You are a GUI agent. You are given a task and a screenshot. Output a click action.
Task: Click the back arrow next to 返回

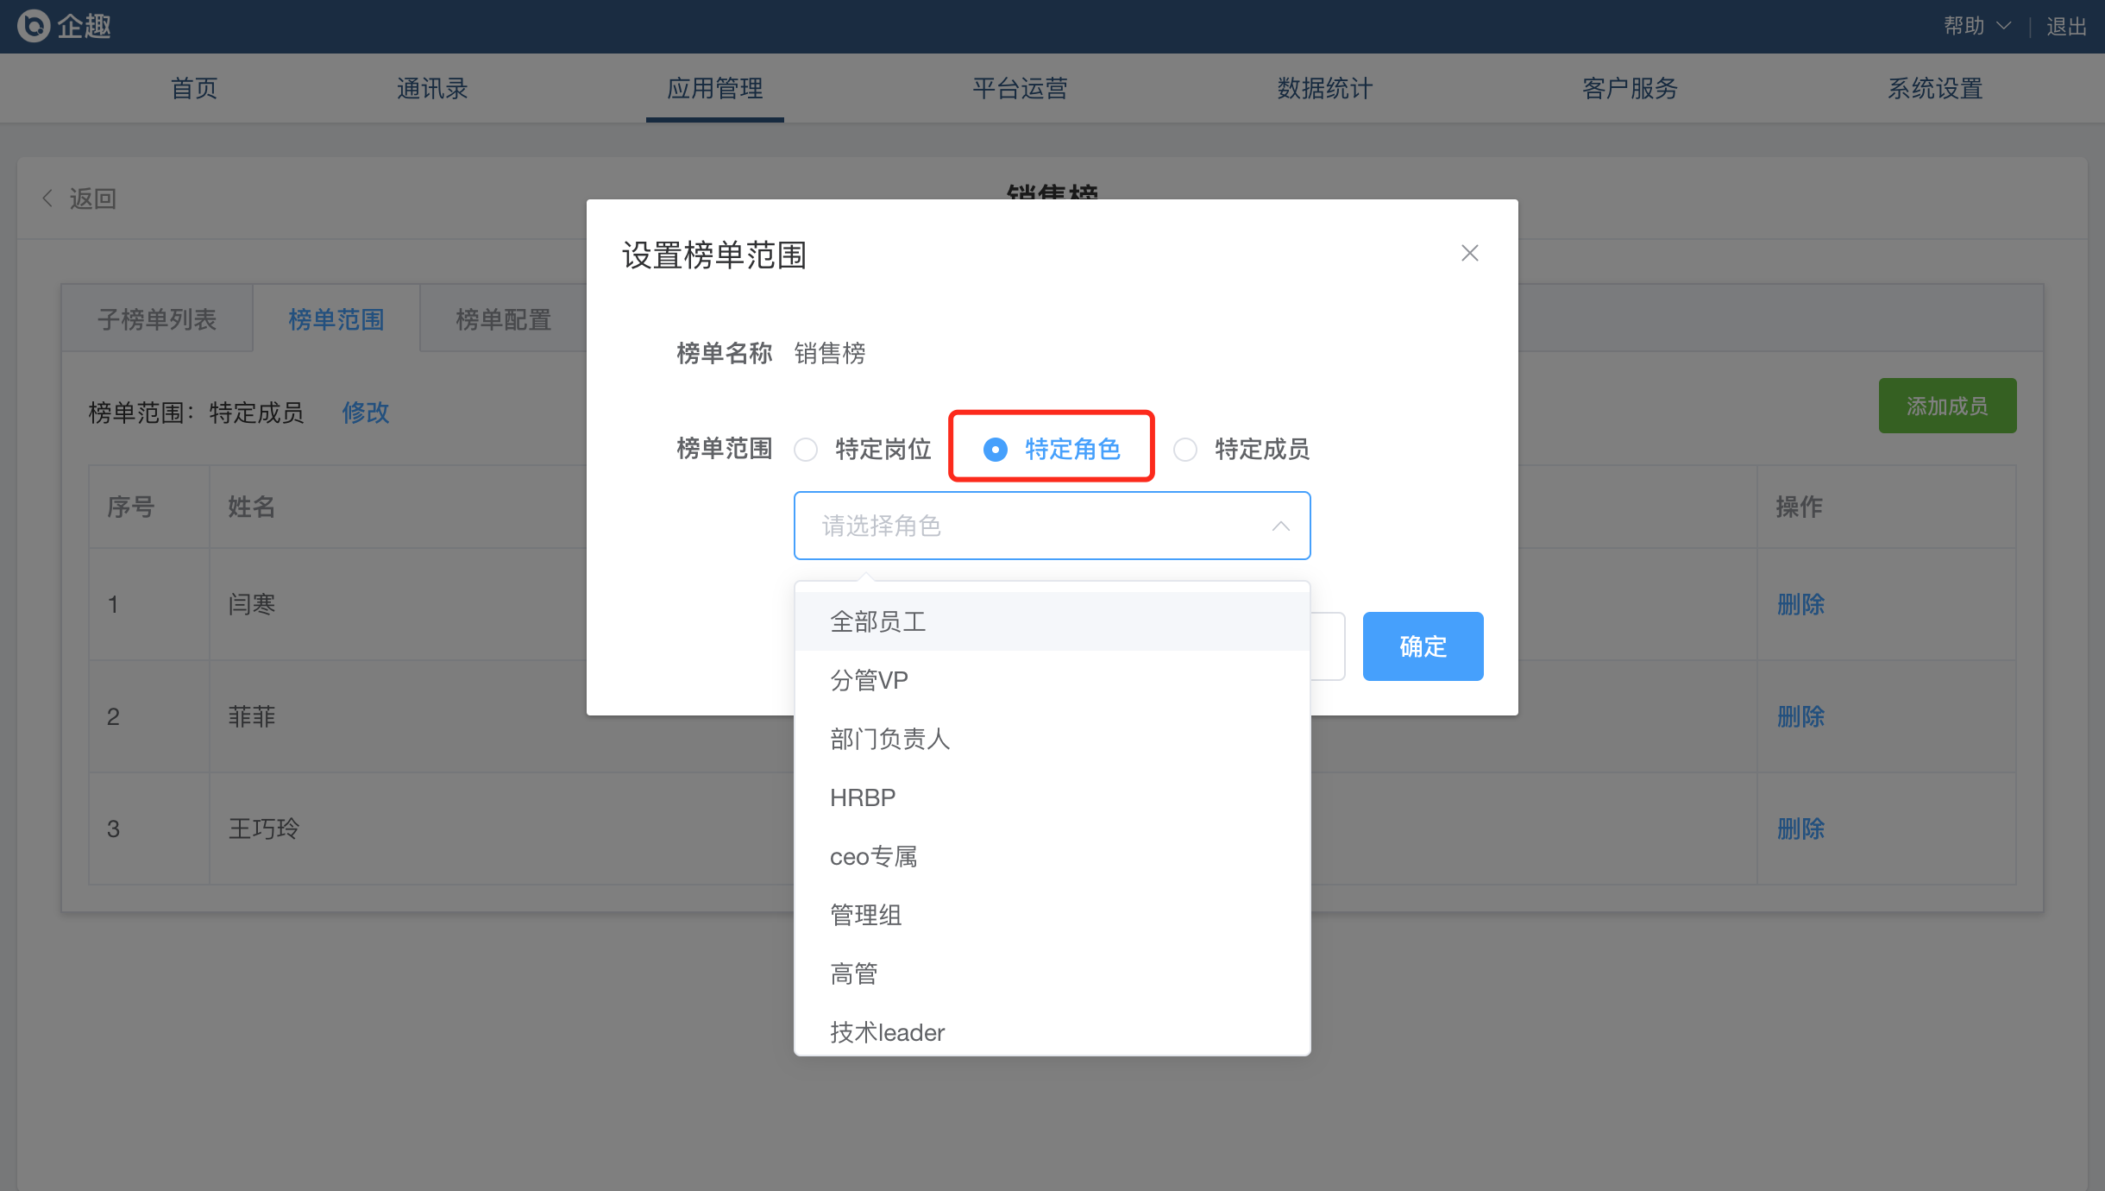[47, 198]
